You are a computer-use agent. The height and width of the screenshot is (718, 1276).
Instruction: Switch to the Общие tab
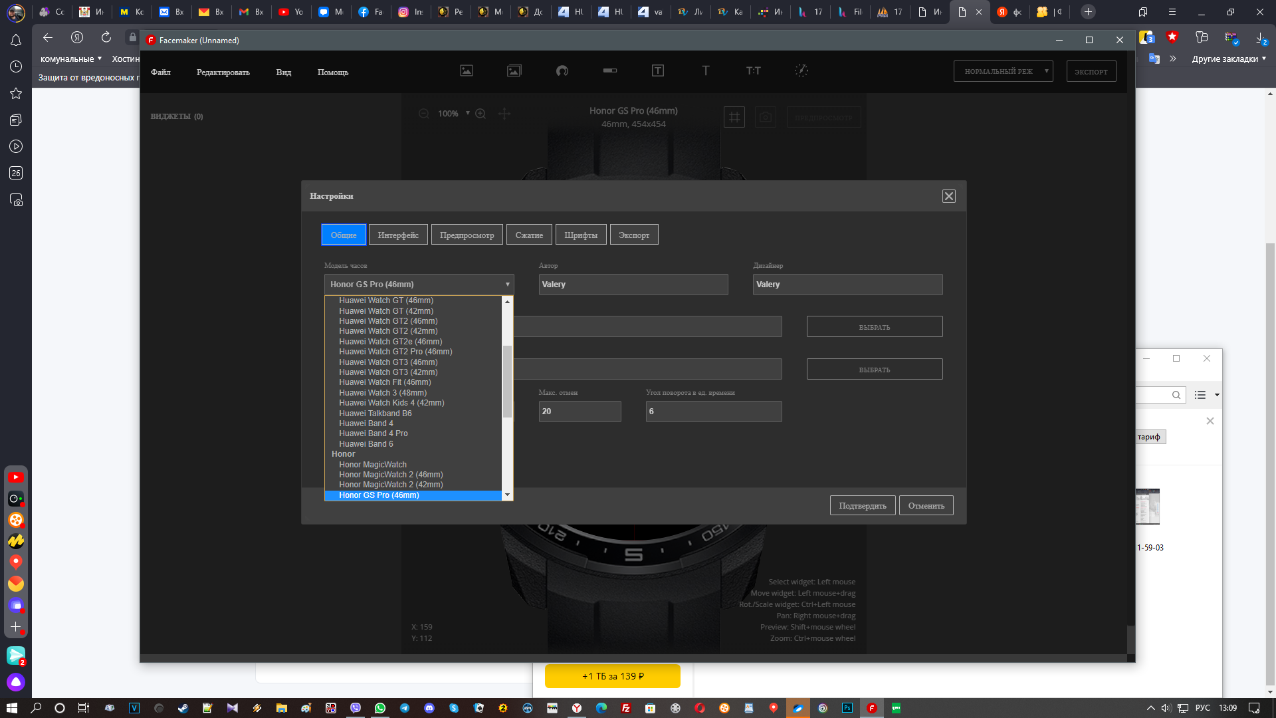click(344, 235)
